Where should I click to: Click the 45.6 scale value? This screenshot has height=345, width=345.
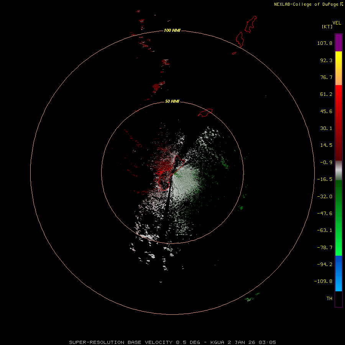pos(326,111)
